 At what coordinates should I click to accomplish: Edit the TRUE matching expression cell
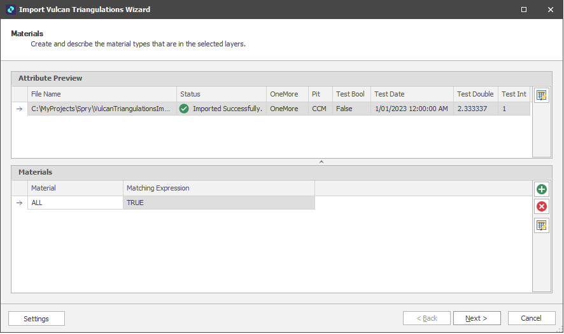point(218,203)
